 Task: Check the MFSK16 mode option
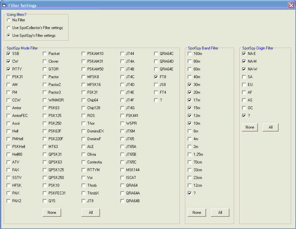click(84, 85)
